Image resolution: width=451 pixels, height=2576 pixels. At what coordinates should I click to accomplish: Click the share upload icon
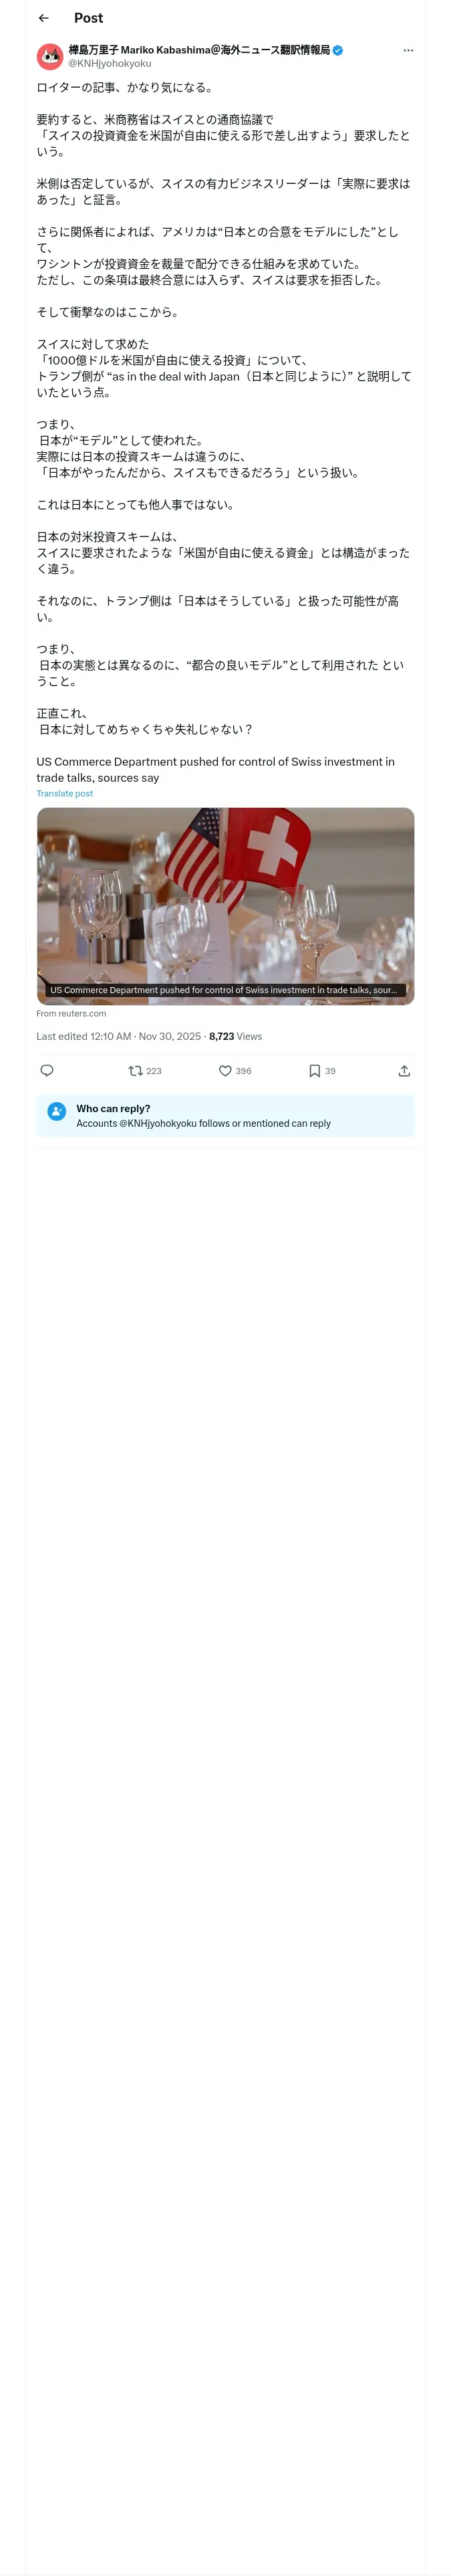404,1070
